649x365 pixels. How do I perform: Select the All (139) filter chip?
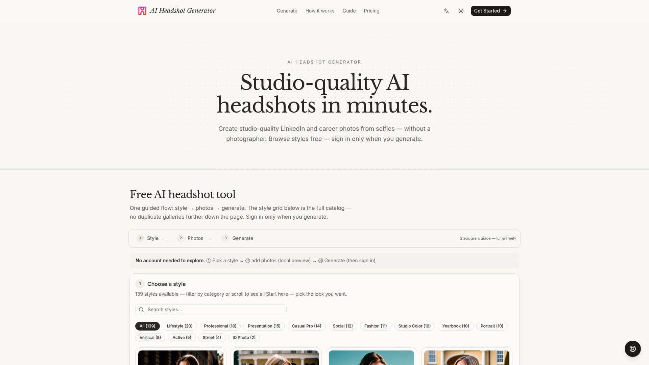[x=147, y=326]
